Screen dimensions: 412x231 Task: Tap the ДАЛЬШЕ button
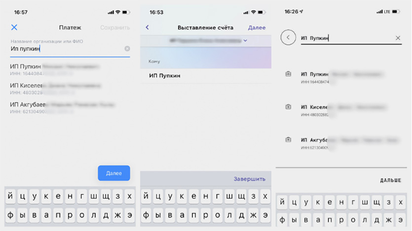click(x=390, y=180)
